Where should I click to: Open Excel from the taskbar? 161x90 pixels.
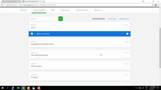point(18,88)
